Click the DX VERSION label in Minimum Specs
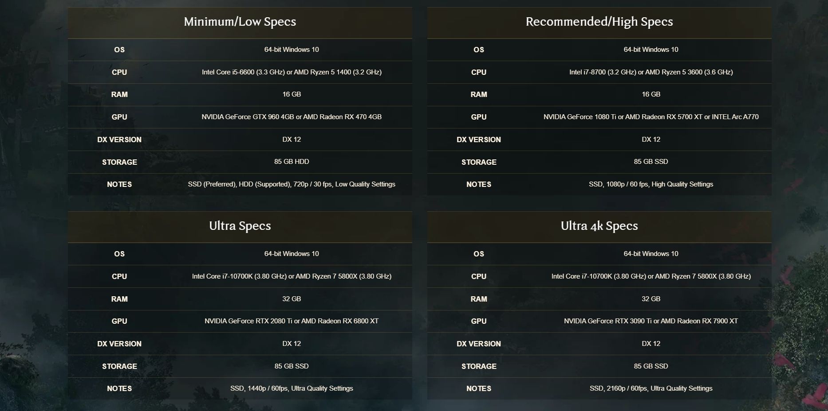This screenshot has height=411, width=828. coord(119,140)
